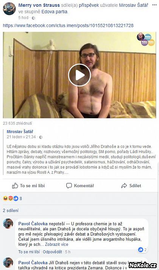
Task: Click the privacy globe icon next to 5 hod
Action: 34,18
